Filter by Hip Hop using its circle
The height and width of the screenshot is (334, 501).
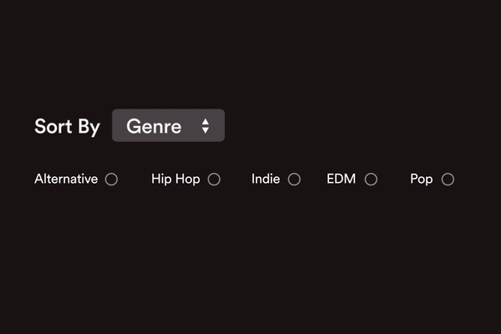[x=214, y=179]
